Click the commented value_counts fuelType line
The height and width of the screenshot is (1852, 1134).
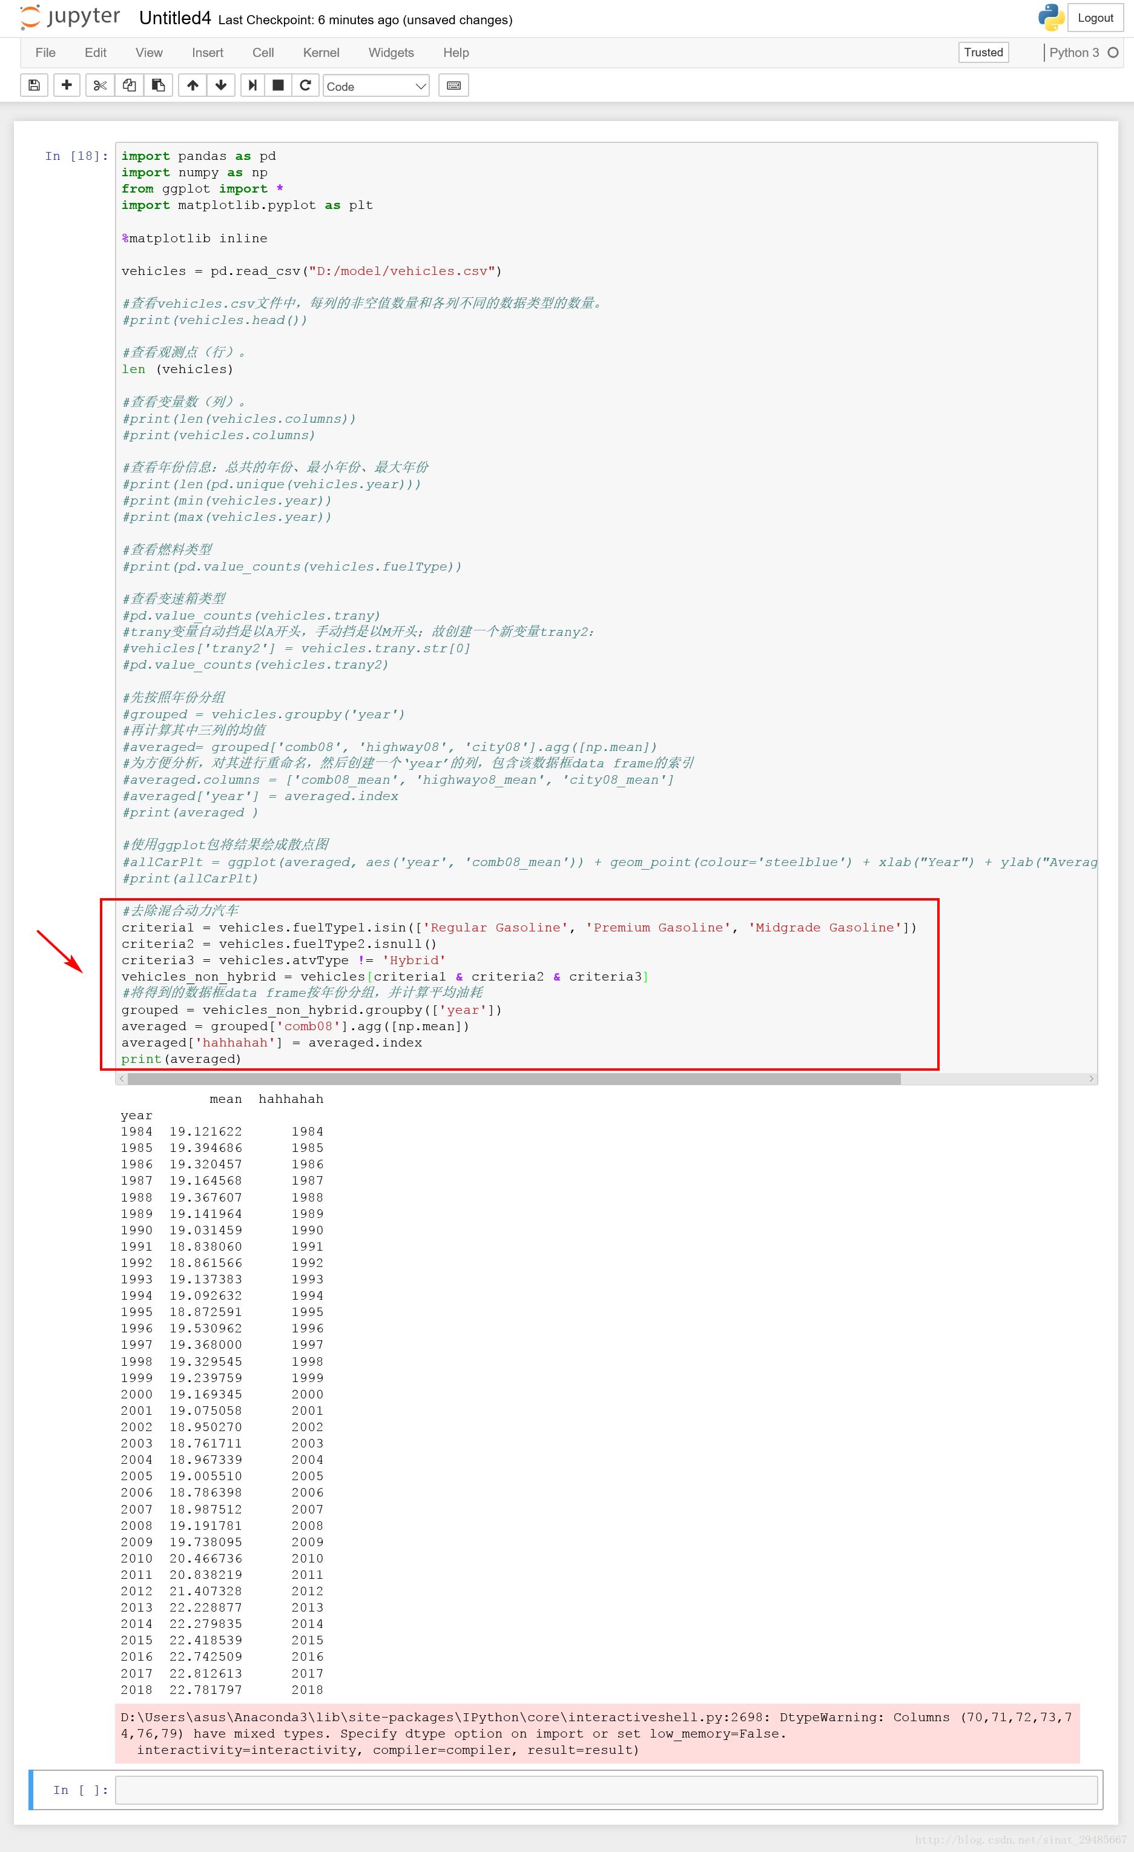coord(292,567)
